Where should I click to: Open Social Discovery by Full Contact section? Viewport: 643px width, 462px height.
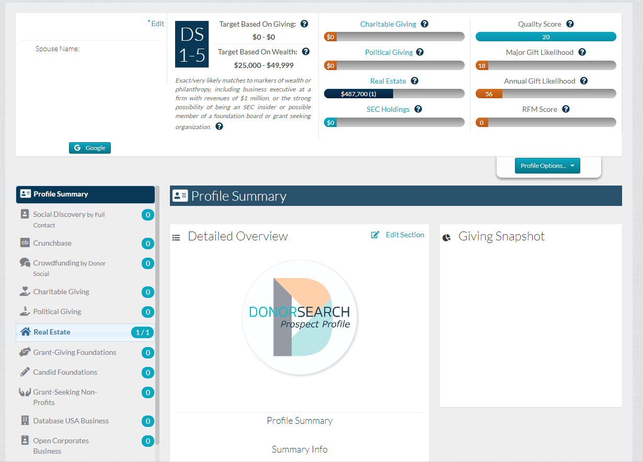(x=85, y=220)
